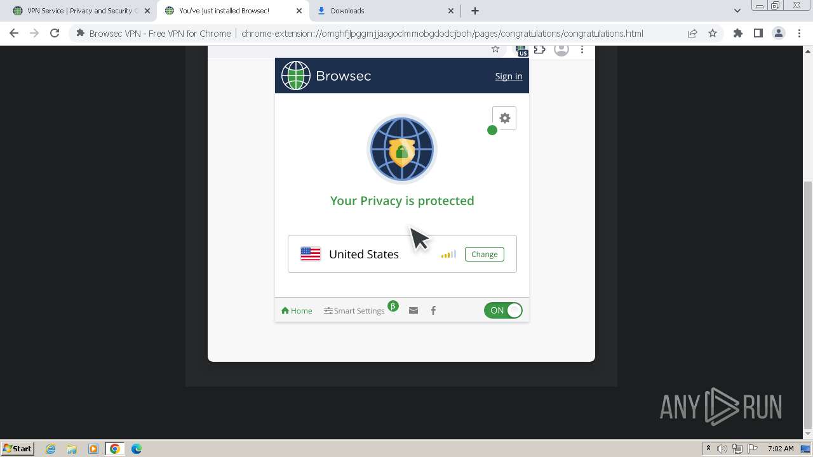Viewport: 813px width, 457px height.
Task: Switch to the Downloads tab
Action: pyautogui.click(x=386, y=11)
